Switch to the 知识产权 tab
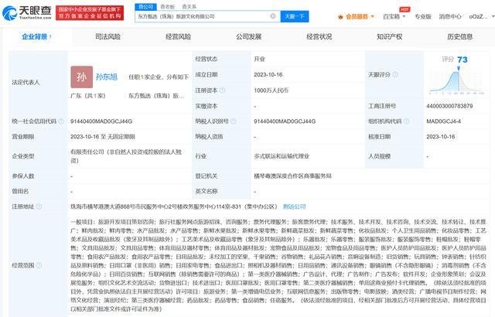The image size is (495, 317). [x=389, y=36]
